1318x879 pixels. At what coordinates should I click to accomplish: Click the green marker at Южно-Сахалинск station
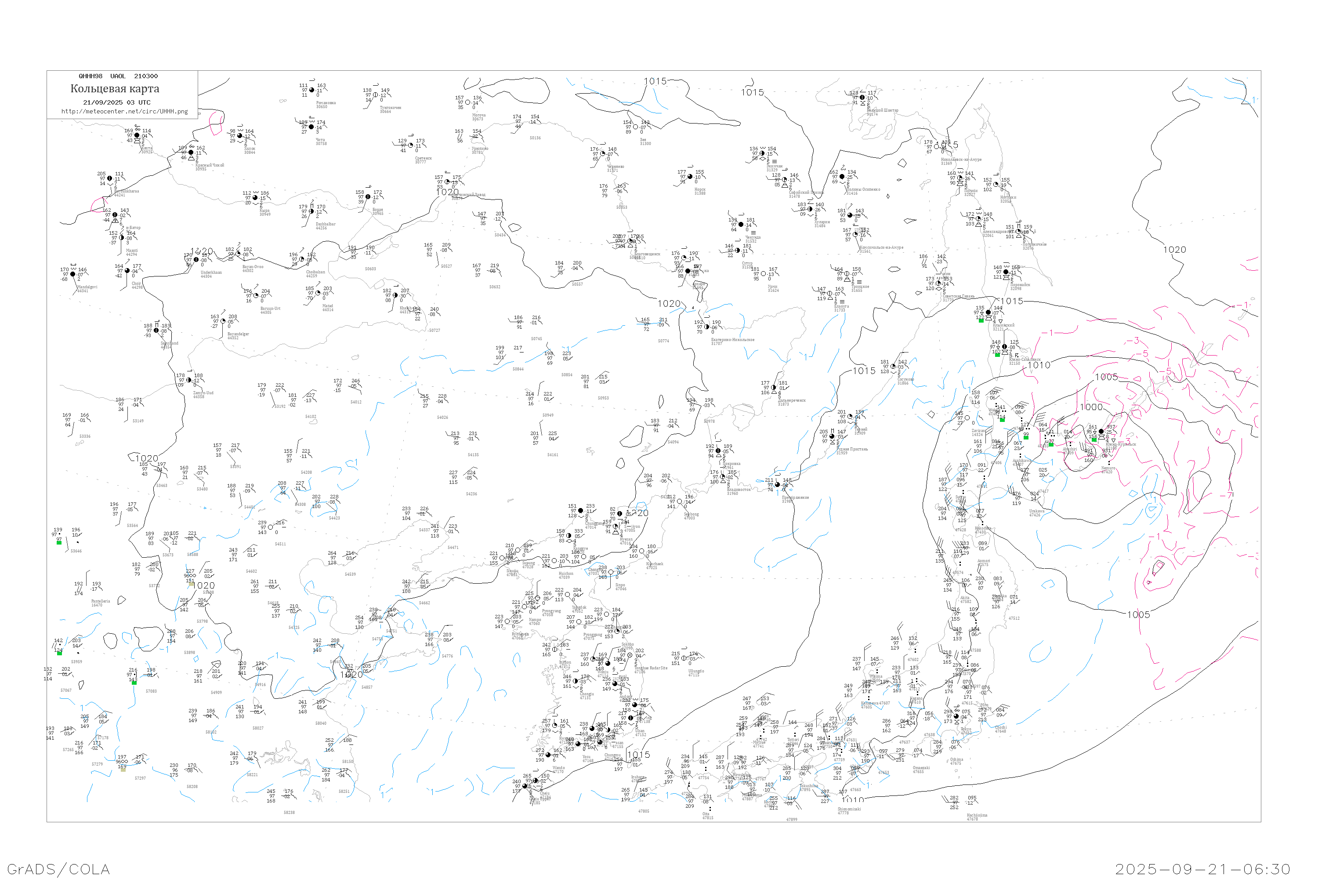[x=997, y=355]
